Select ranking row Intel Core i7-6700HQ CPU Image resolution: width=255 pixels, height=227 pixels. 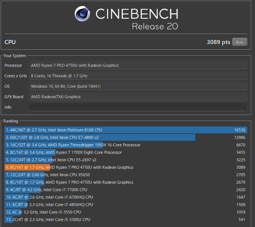click(126, 197)
